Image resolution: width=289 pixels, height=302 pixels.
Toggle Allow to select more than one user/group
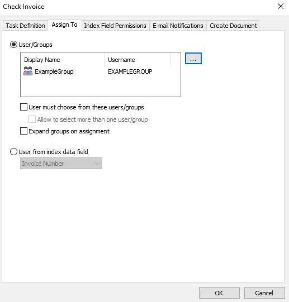pyautogui.click(x=32, y=119)
